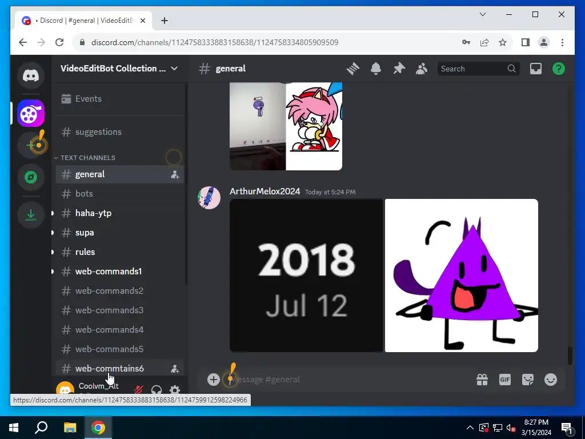The image size is (585, 439).
Task: Show Pinned Messages pin icon
Action: tap(399, 69)
